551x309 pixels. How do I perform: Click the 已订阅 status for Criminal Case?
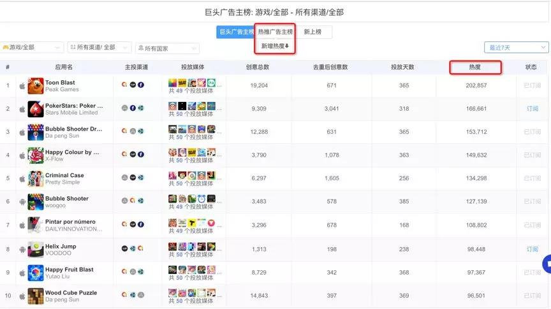(532, 178)
